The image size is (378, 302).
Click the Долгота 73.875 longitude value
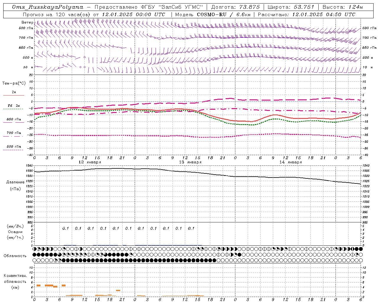(250, 7)
